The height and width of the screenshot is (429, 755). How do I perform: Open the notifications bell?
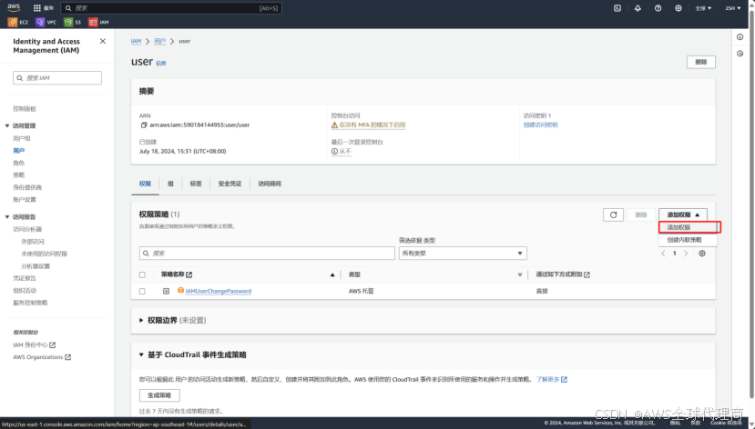pos(638,8)
